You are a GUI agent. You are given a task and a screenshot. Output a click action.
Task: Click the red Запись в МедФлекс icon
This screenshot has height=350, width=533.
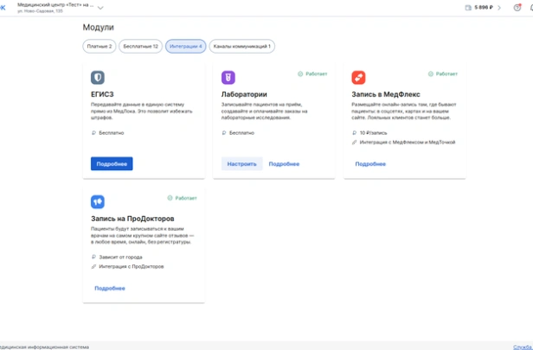pyautogui.click(x=358, y=78)
